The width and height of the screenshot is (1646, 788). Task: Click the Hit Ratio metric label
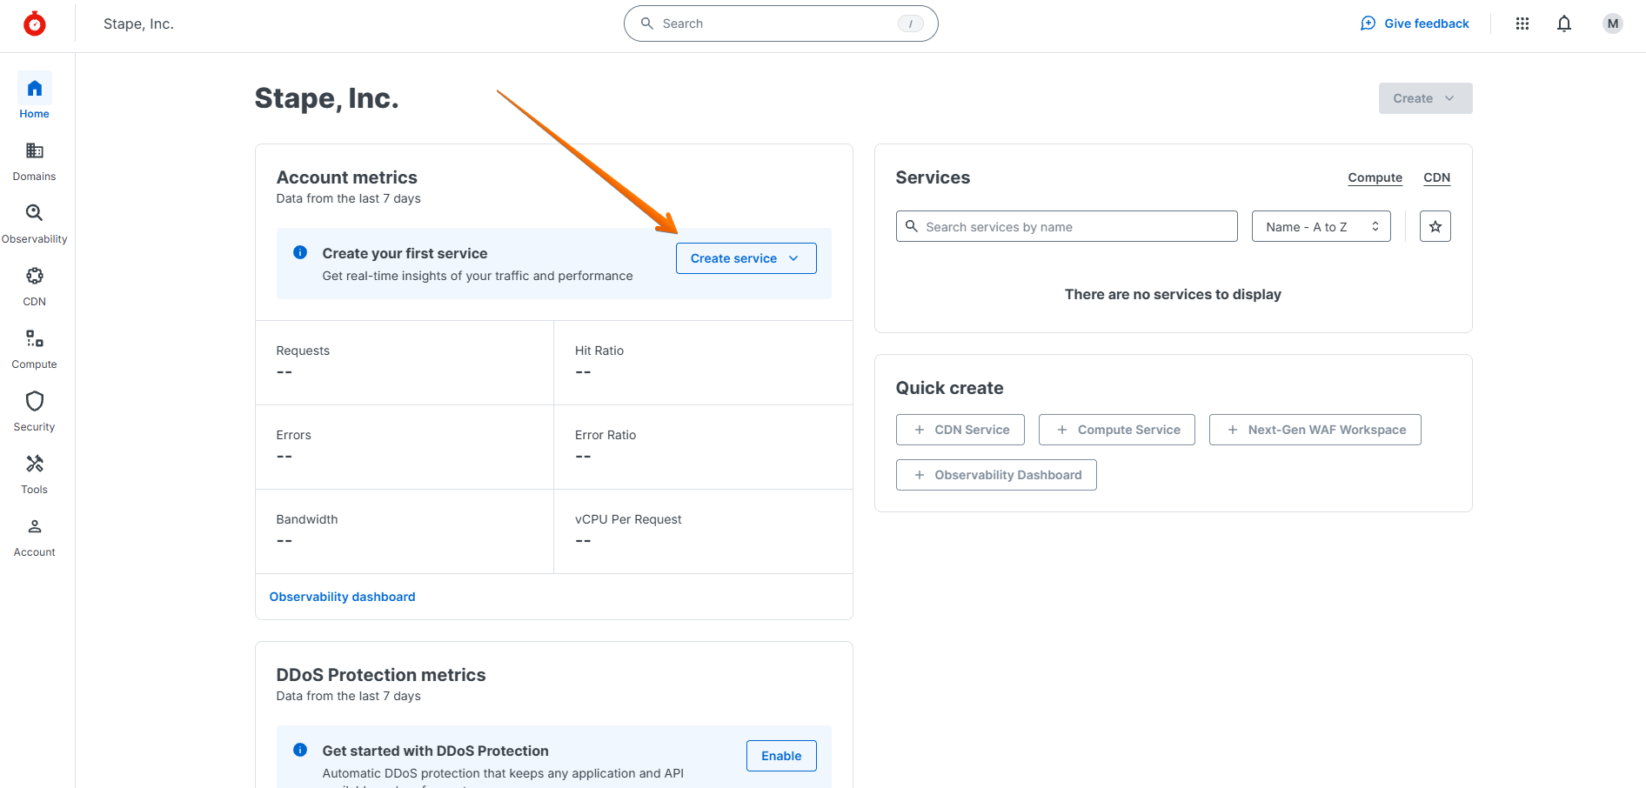[x=599, y=351]
